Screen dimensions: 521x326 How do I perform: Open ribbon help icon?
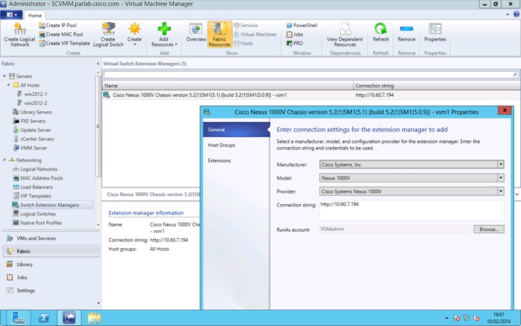coord(516,14)
